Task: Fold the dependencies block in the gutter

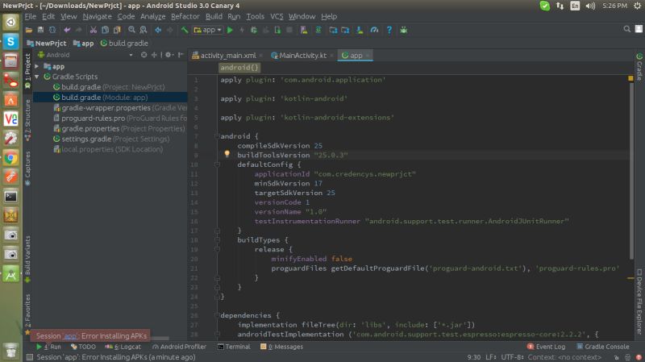Action: tap(217, 315)
